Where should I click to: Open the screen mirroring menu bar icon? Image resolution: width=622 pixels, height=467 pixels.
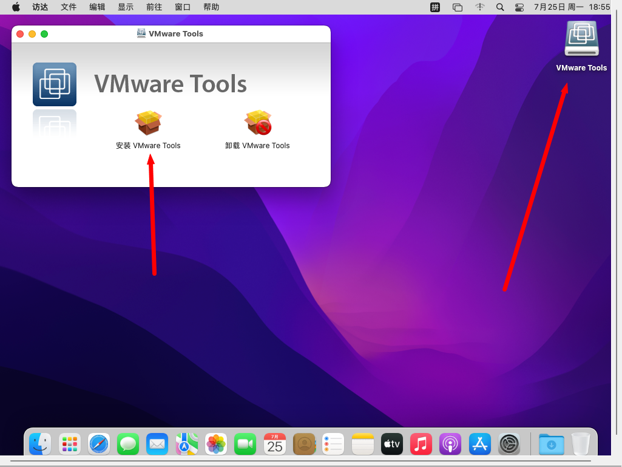coord(458,7)
